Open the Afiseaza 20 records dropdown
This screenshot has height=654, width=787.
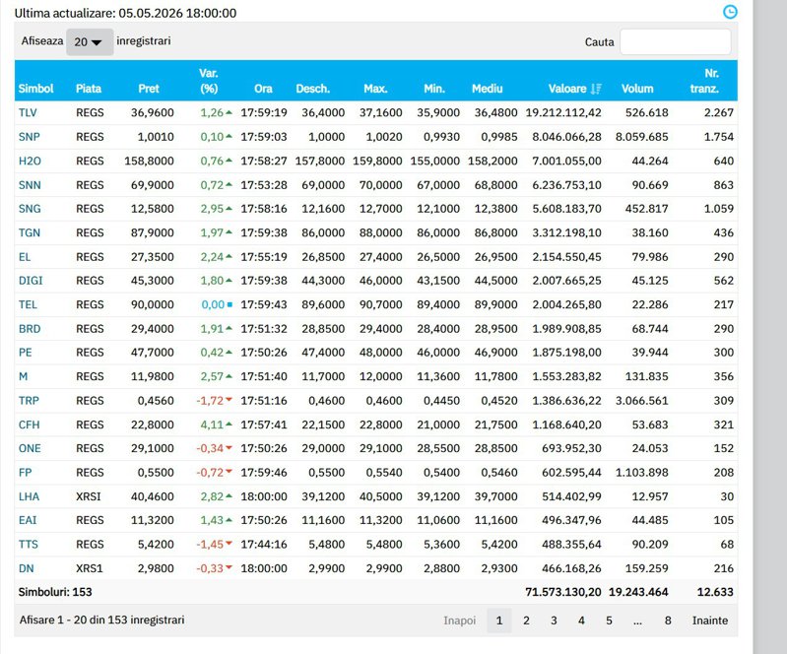(90, 42)
